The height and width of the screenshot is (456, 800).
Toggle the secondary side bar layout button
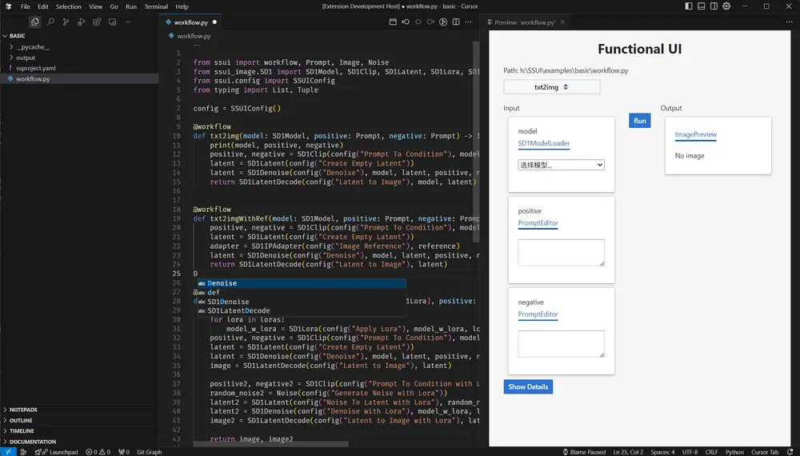713,6
